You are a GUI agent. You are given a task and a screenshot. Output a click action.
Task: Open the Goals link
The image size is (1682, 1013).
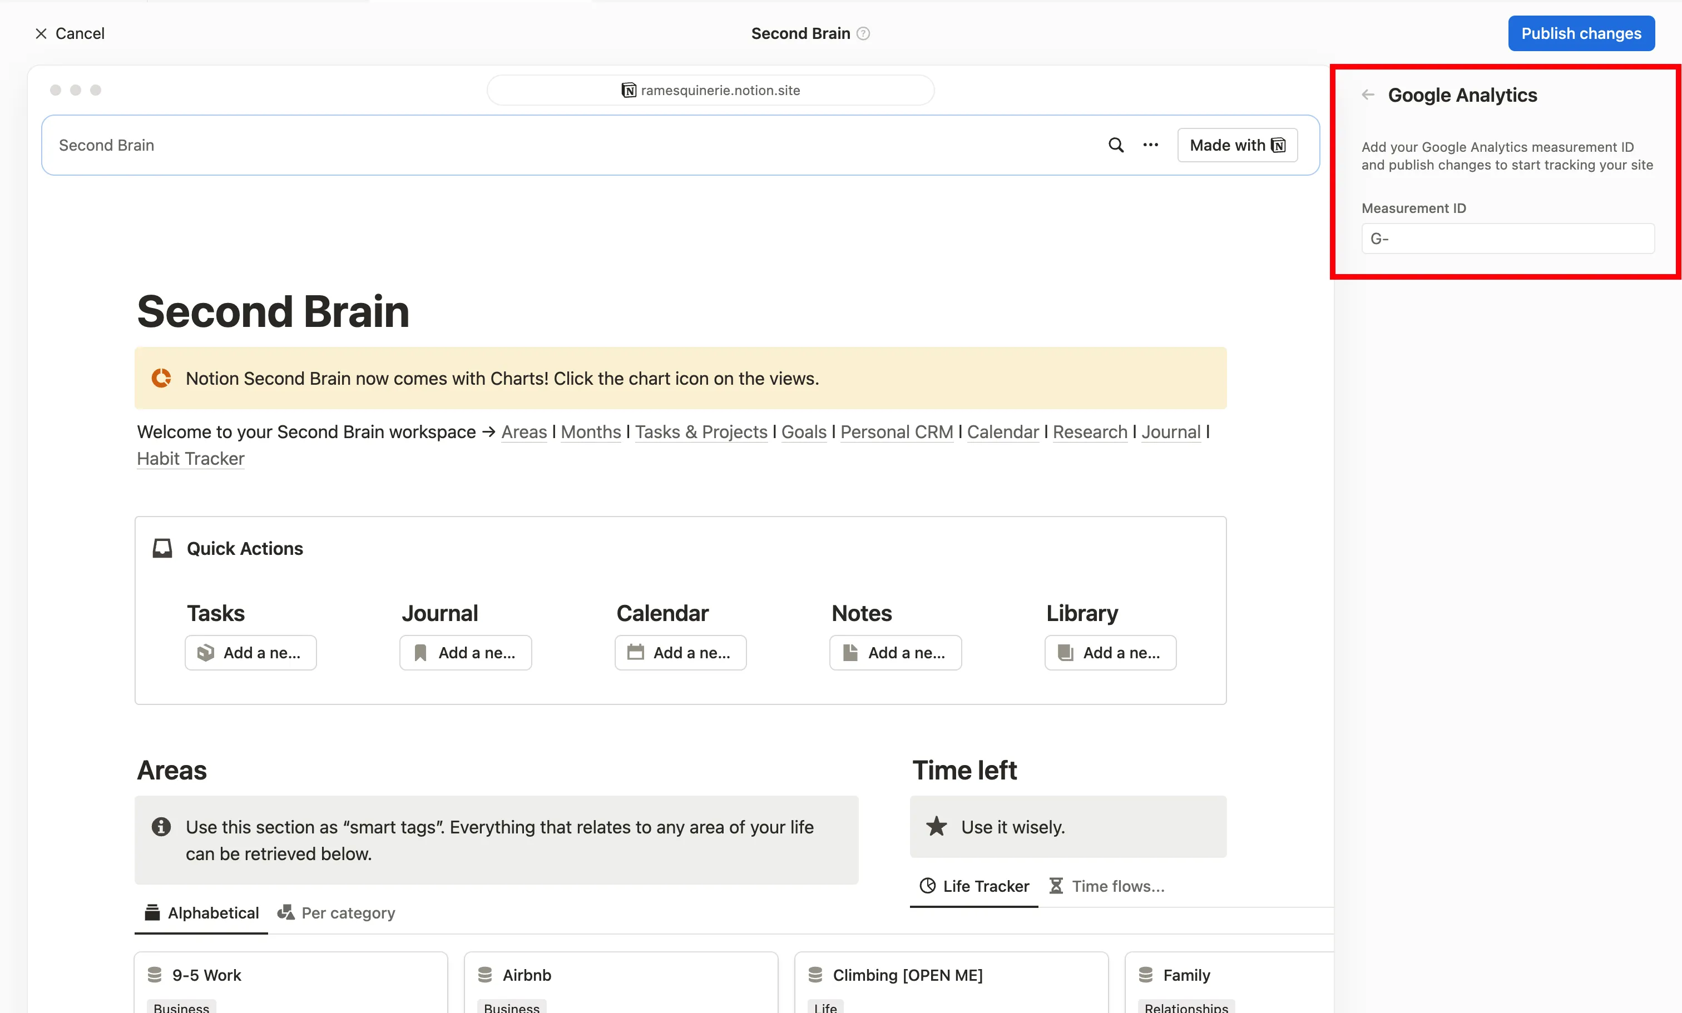click(804, 432)
